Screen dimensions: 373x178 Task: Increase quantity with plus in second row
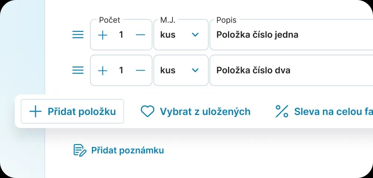tap(103, 70)
